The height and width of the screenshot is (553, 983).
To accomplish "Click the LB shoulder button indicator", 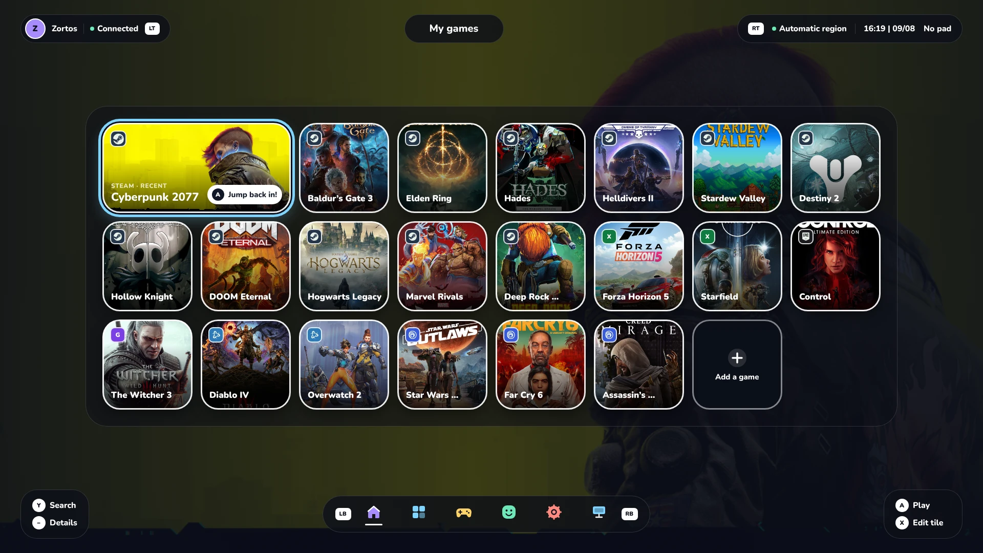I will tap(343, 514).
